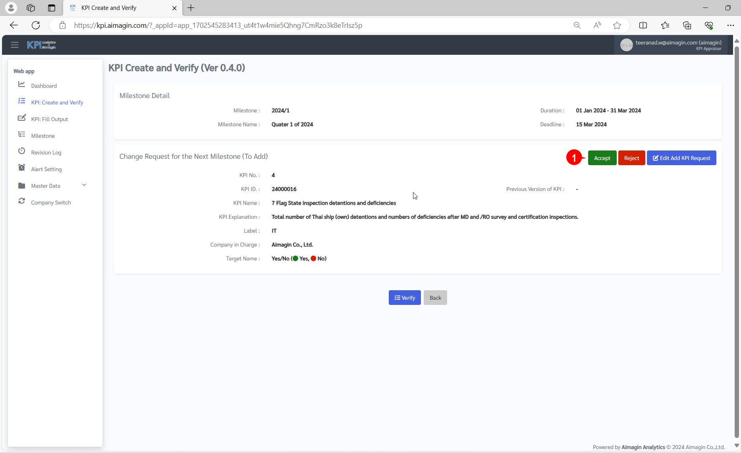
Task: Open Revision Log history icon
Action: click(22, 151)
